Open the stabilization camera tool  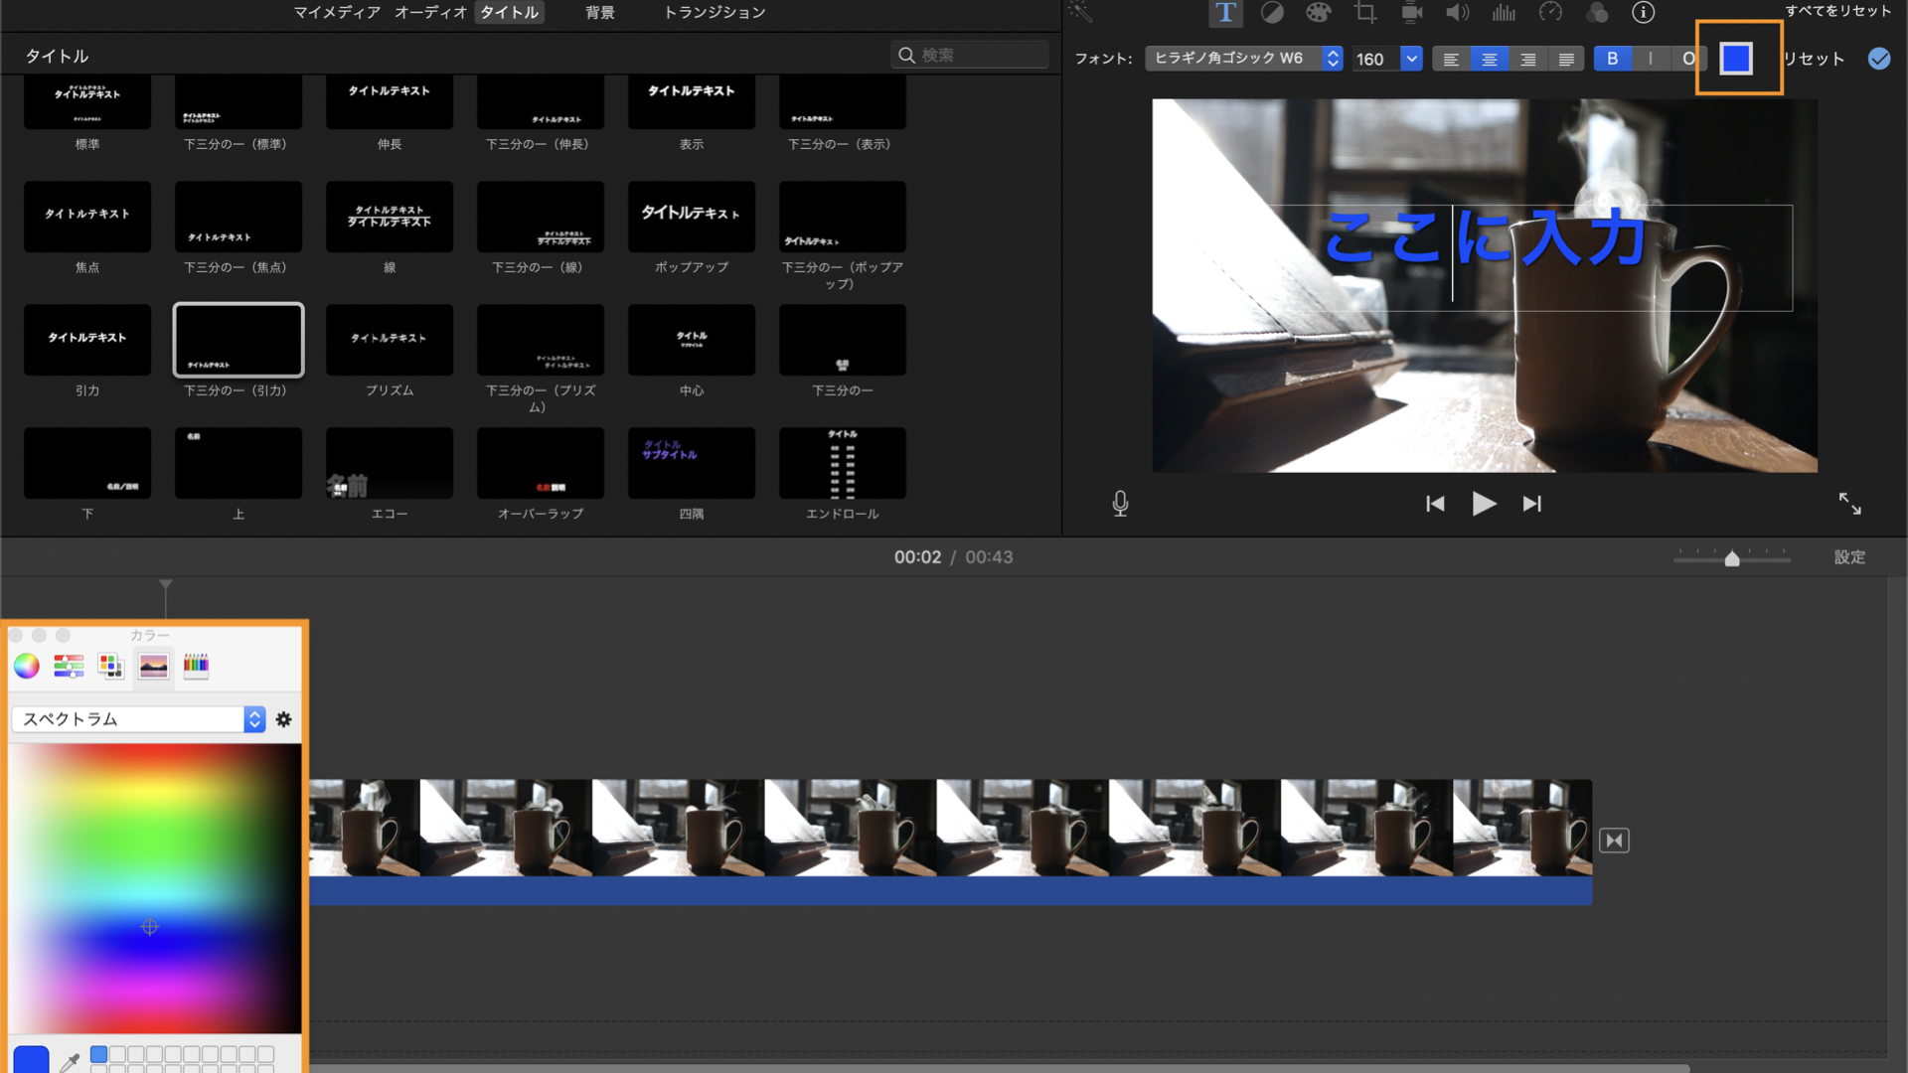(1412, 13)
